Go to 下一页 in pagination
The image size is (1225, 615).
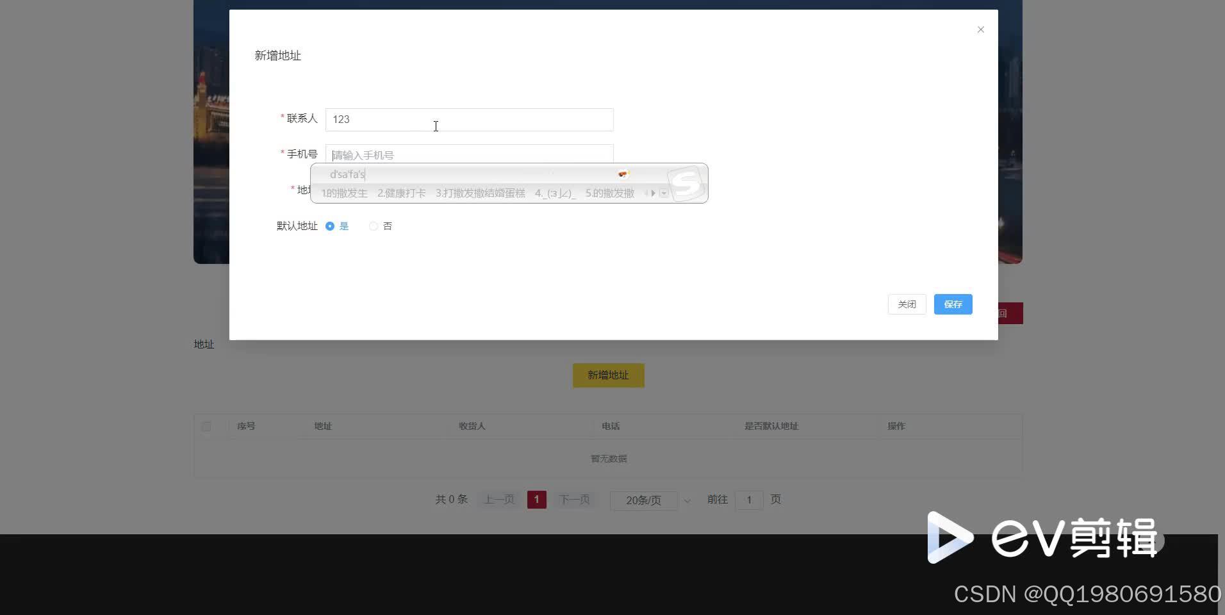click(573, 500)
